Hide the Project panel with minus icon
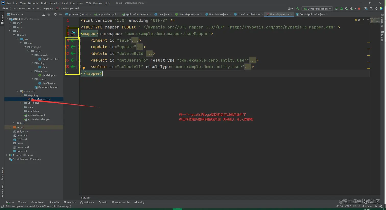This screenshot has height=210, width=386. tap(61, 14)
